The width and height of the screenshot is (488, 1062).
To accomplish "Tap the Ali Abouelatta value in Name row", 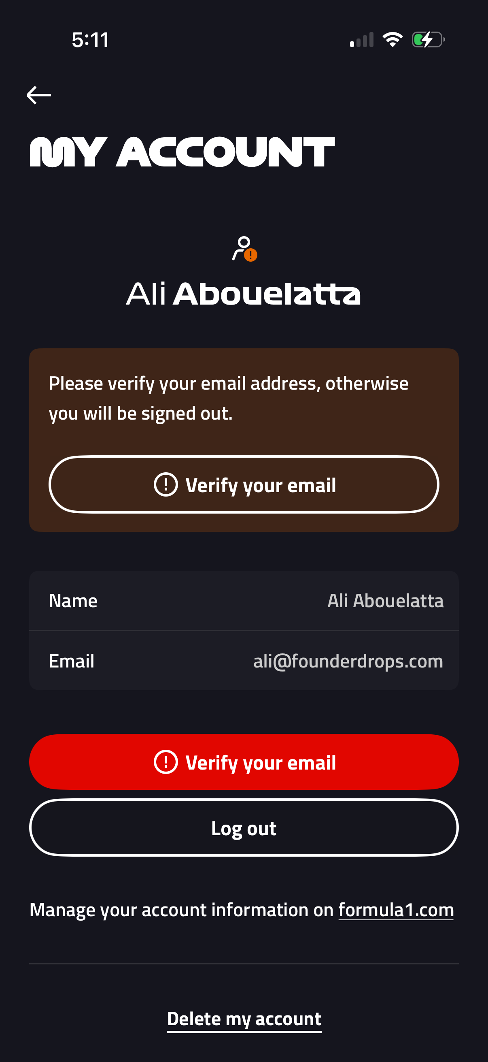I will [385, 601].
